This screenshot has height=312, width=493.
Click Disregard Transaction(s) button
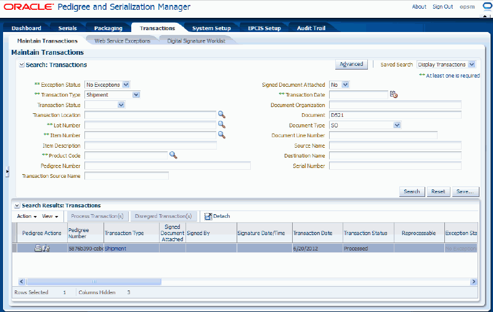(163, 216)
